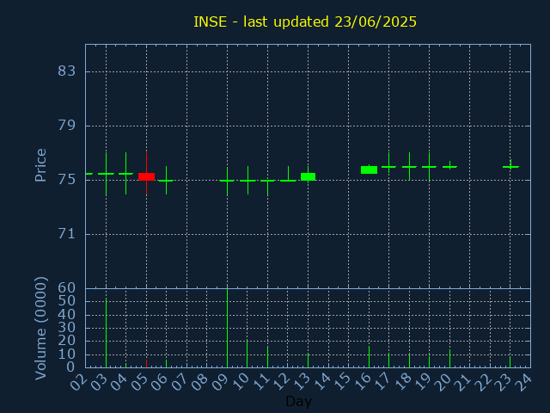Select the 07 day axis label
The image size is (550, 413).
coord(180,382)
